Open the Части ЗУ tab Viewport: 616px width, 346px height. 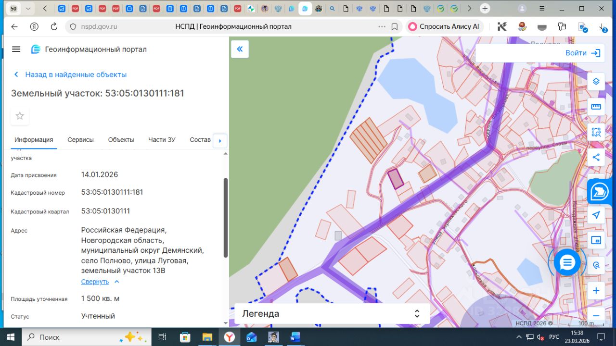(162, 140)
